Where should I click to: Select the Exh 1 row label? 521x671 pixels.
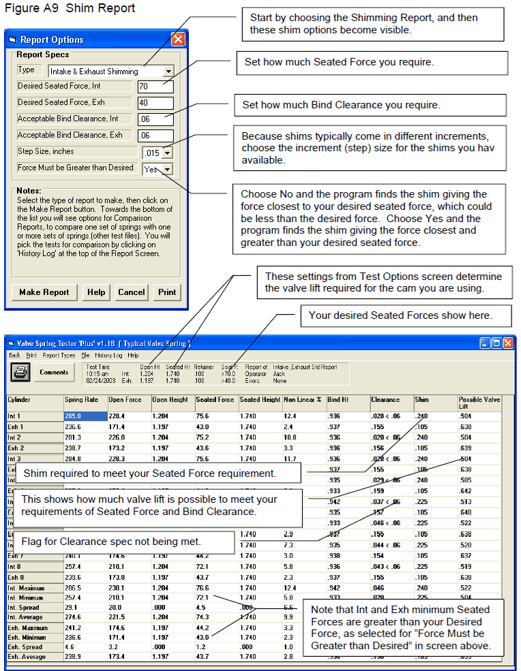(x=35, y=426)
